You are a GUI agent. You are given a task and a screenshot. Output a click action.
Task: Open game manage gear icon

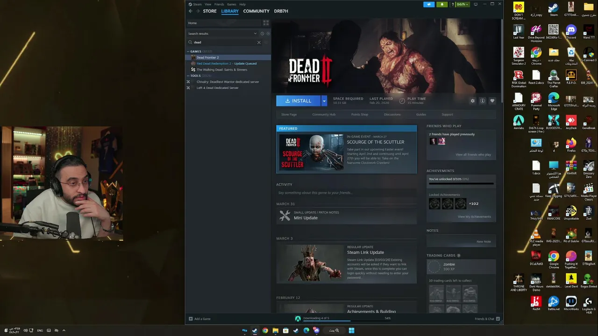tap(472, 101)
